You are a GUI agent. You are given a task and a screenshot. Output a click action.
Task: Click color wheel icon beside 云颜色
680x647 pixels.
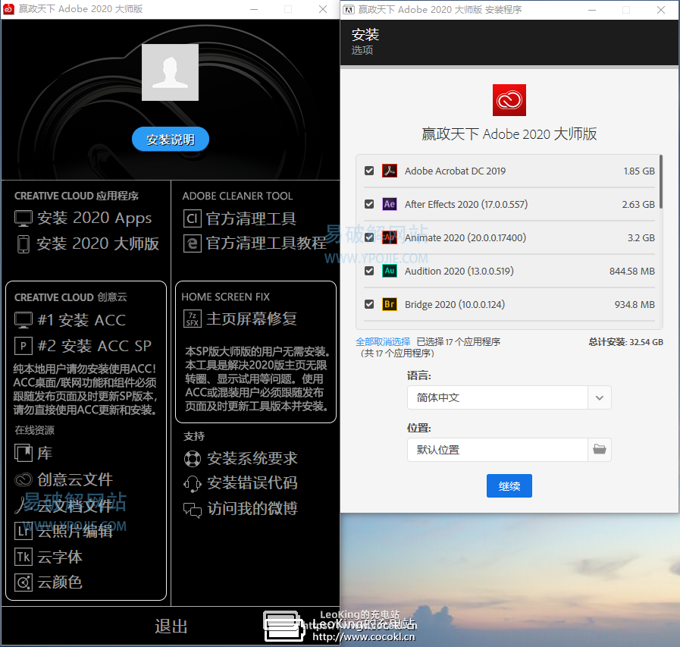pyautogui.click(x=24, y=583)
